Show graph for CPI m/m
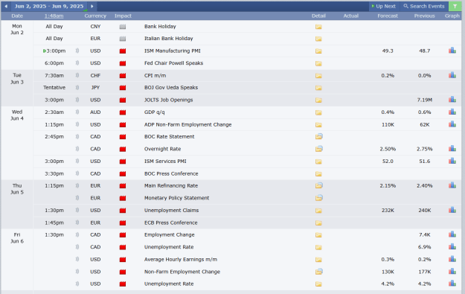This screenshot has height=294, width=465. pos(452,75)
